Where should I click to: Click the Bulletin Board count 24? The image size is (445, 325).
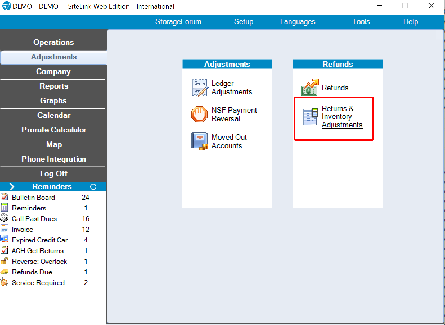[x=85, y=197]
